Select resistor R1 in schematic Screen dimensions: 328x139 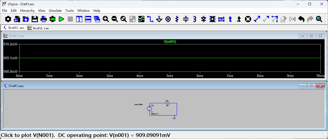[x=167, y=103]
